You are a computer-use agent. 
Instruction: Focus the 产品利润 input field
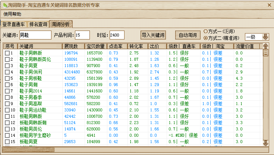tap(82, 35)
